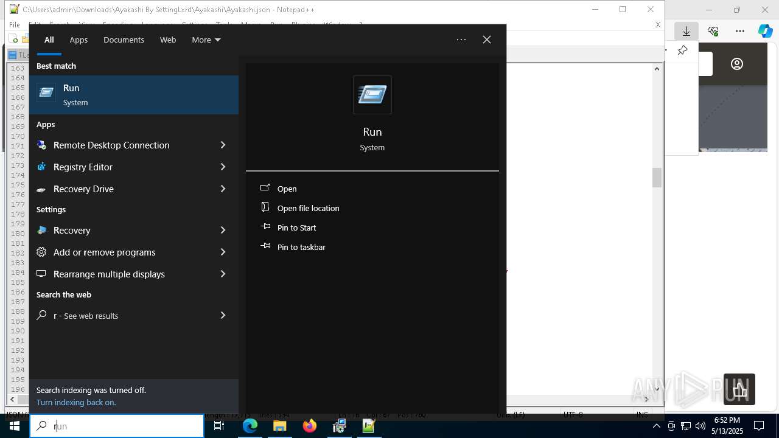Open network status in system tray

(x=686, y=426)
